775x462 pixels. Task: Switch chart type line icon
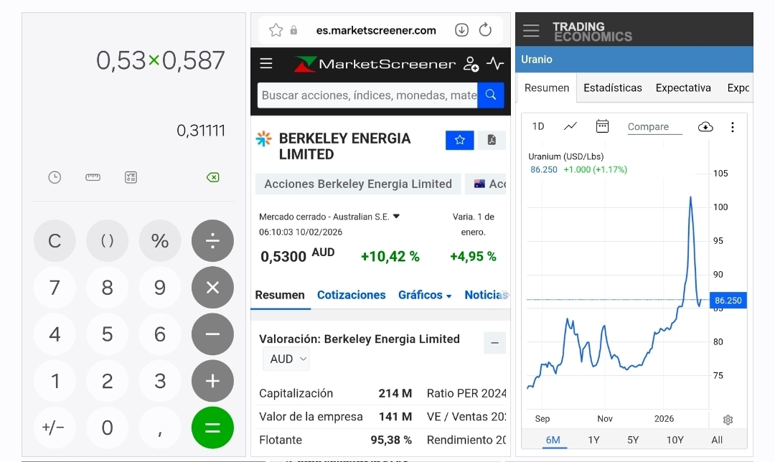[570, 126]
